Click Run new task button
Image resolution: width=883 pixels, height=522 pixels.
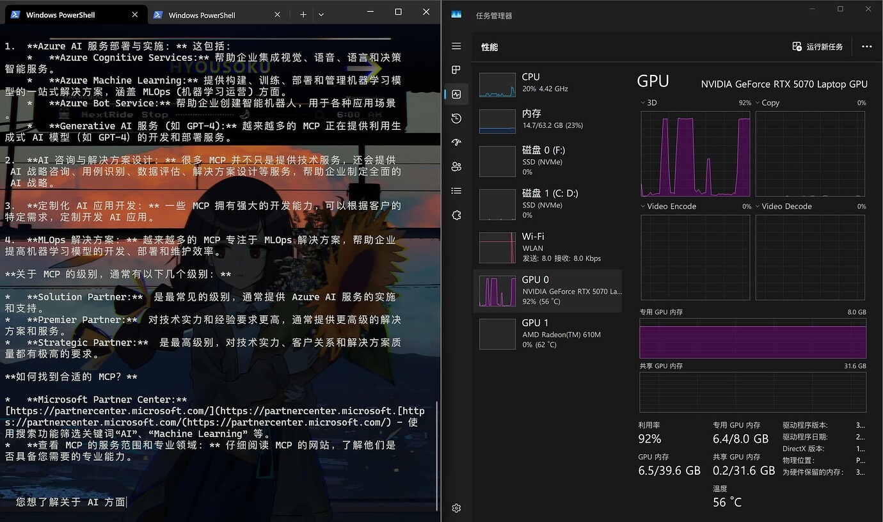[x=818, y=47]
